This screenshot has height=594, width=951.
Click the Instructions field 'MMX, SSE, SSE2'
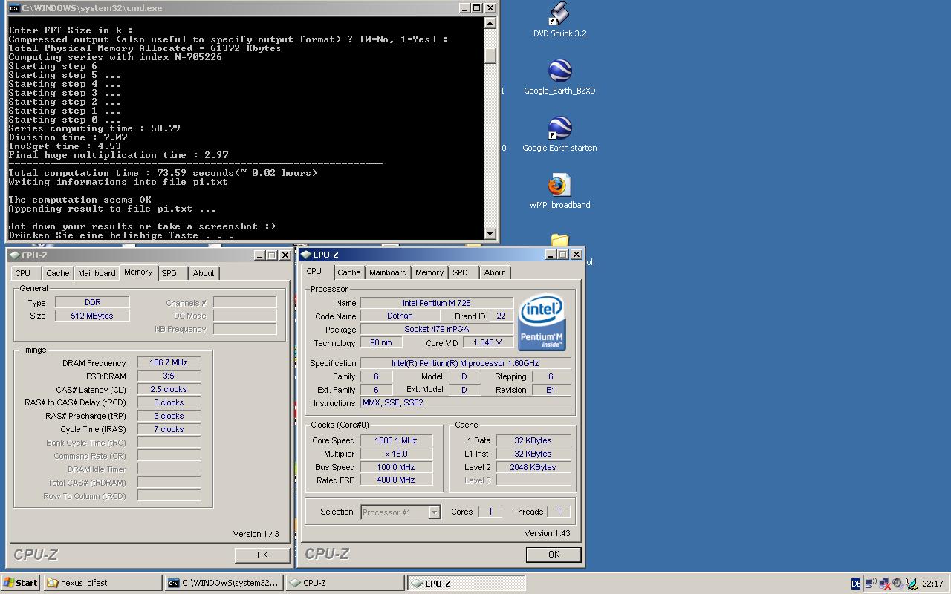(465, 402)
